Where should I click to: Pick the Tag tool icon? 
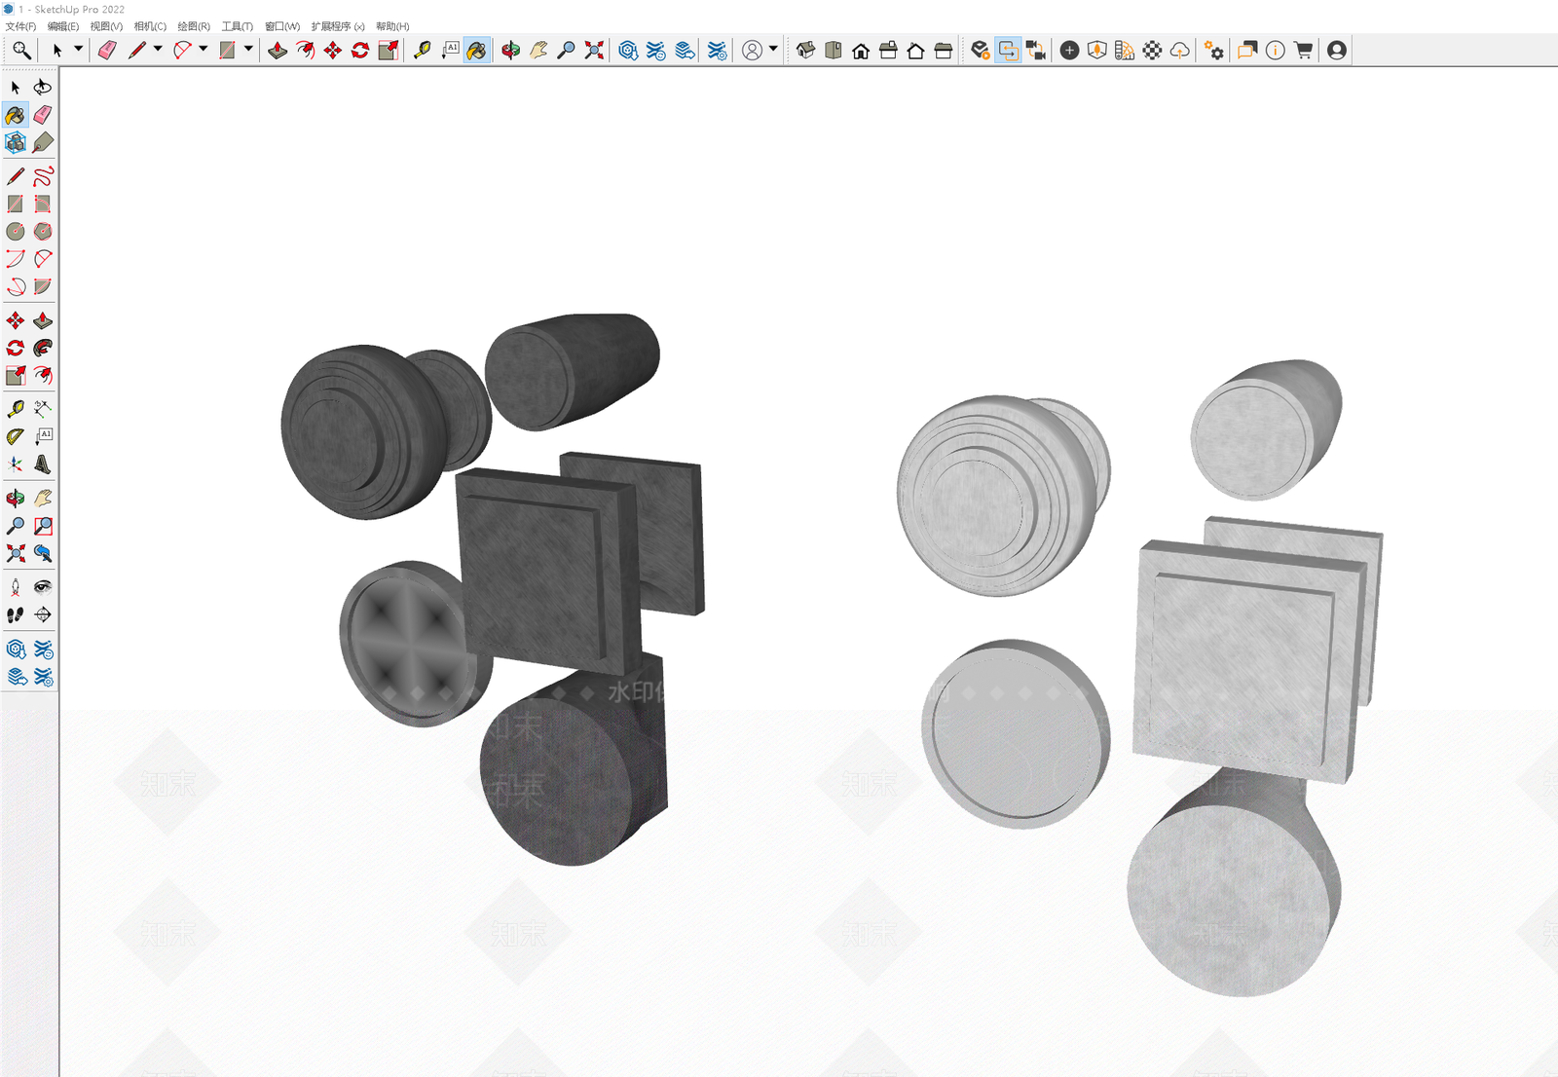click(x=43, y=143)
